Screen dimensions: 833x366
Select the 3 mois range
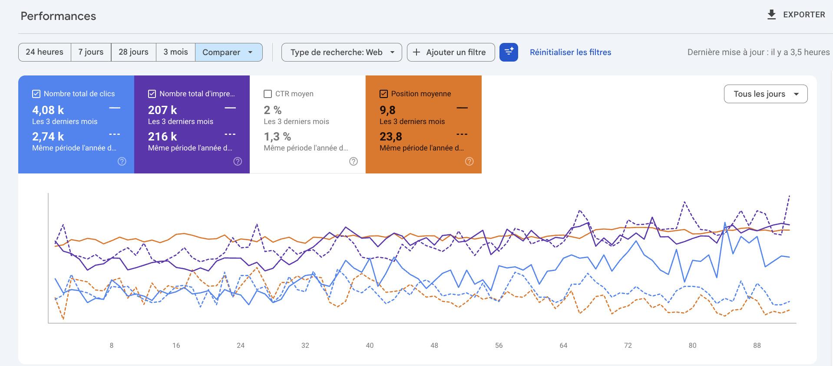(x=176, y=52)
